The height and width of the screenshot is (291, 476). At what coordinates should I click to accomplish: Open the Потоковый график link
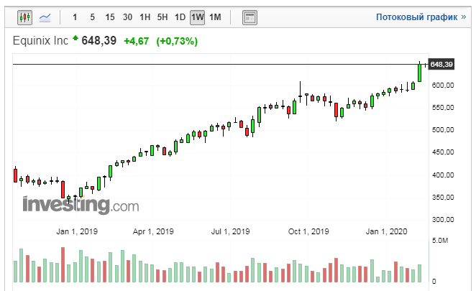pyautogui.click(x=421, y=17)
